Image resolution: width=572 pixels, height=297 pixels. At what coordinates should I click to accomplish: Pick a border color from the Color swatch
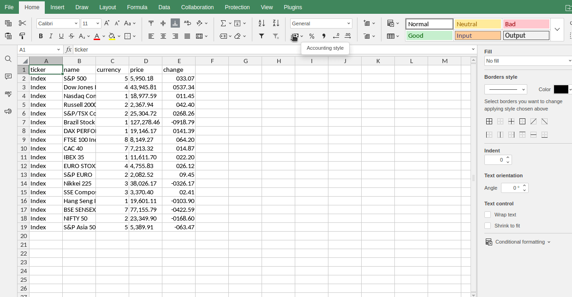click(562, 89)
